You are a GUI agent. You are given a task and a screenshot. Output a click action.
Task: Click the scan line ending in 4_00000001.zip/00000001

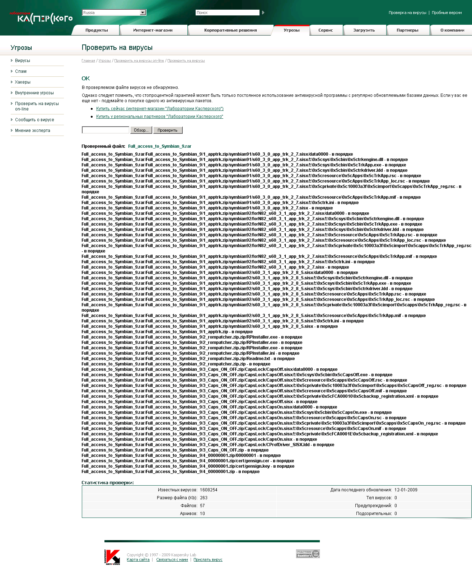(x=181, y=455)
